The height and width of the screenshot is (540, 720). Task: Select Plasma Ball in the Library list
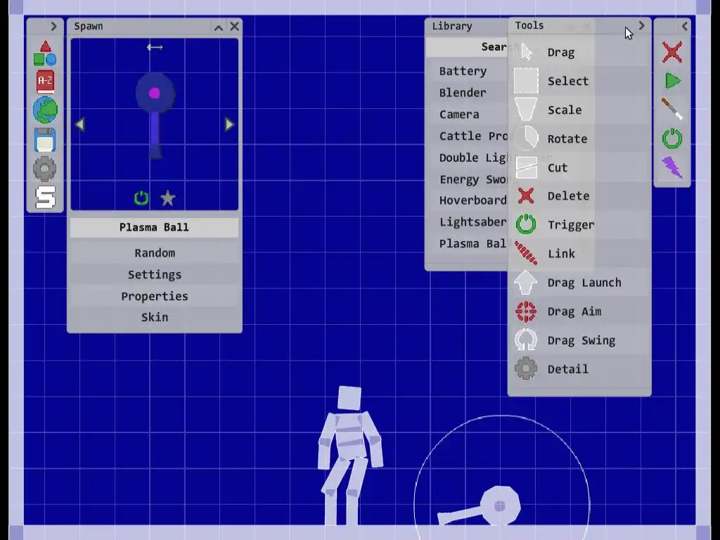pos(467,243)
